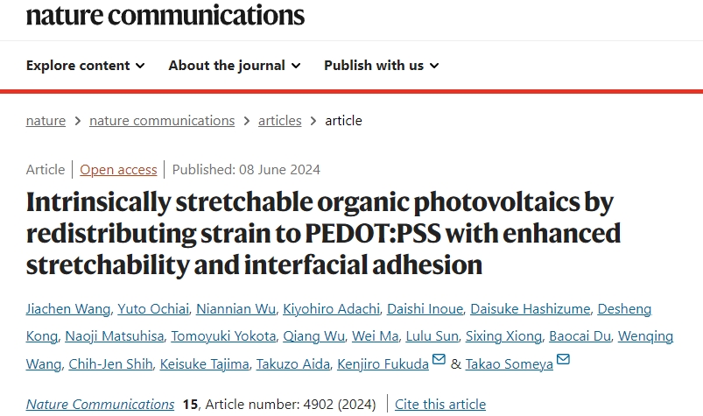Click the Cite this article link

click(x=440, y=405)
